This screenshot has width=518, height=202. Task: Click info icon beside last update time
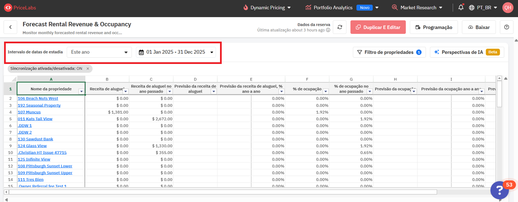point(328,30)
